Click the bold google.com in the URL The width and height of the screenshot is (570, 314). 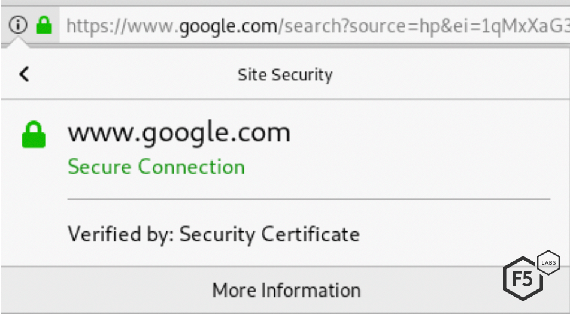pos(229,26)
